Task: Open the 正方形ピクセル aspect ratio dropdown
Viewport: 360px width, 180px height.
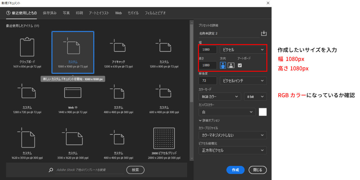Action: 232,150
